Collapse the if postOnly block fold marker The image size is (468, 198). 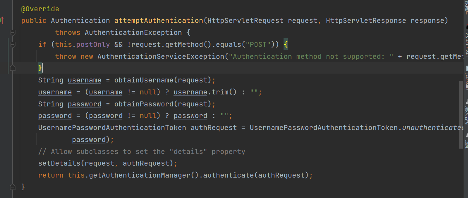coord(13,44)
